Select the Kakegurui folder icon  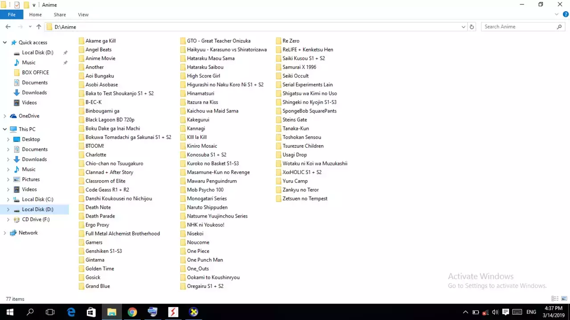pos(183,120)
